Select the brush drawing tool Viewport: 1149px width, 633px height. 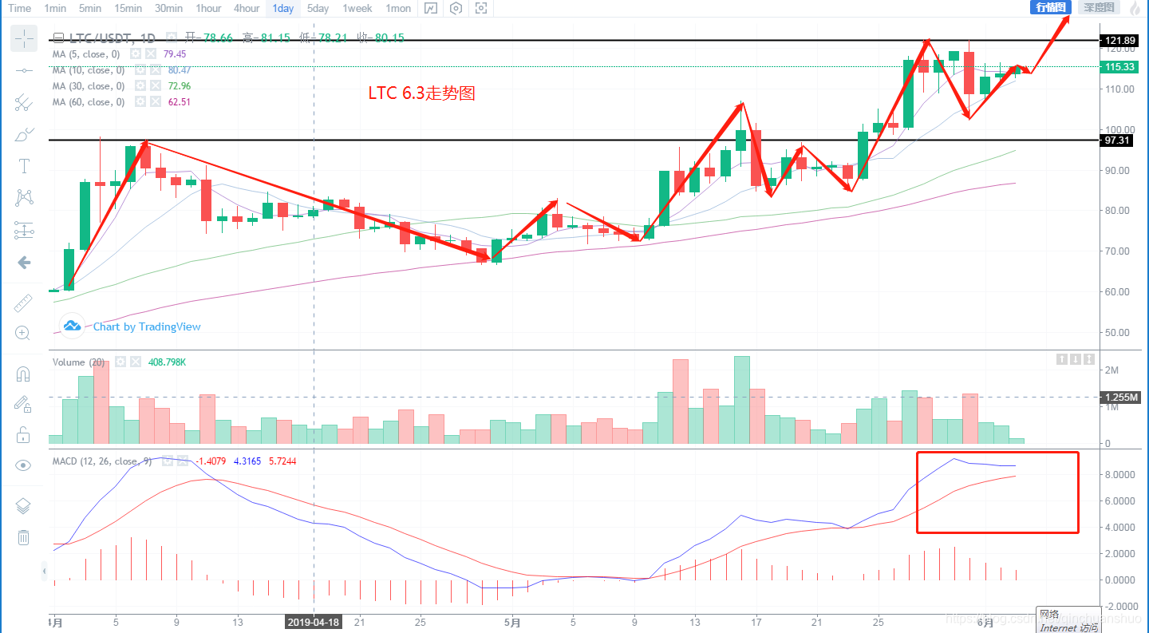(x=24, y=134)
